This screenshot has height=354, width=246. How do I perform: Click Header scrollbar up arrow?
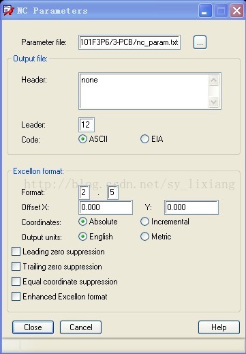point(213,80)
